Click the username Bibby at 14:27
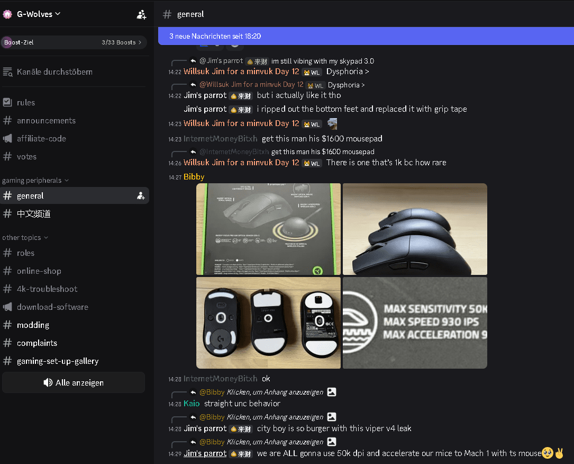 tap(194, 177)
